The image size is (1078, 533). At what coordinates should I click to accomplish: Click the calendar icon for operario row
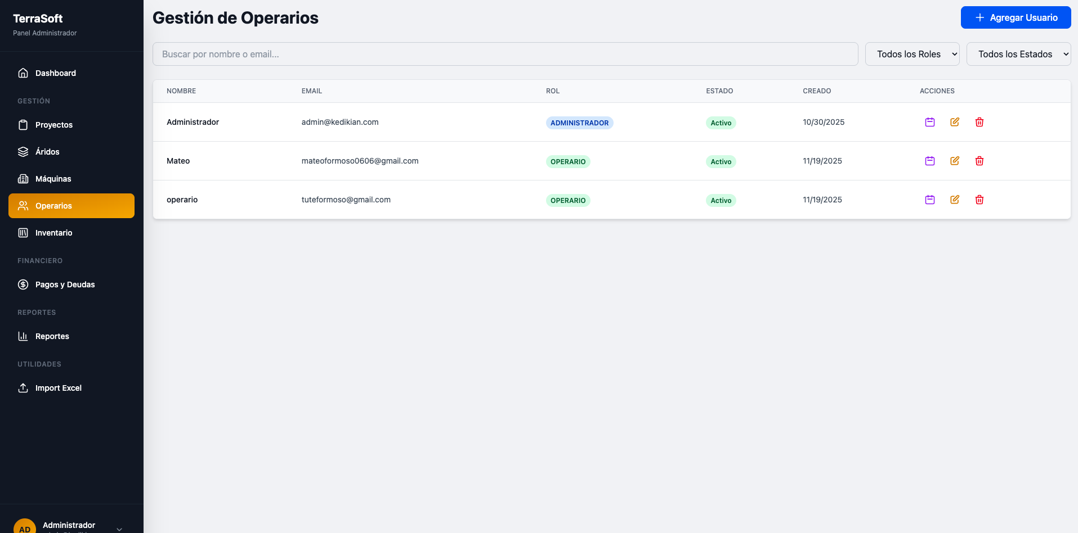[x=929, y=200]
